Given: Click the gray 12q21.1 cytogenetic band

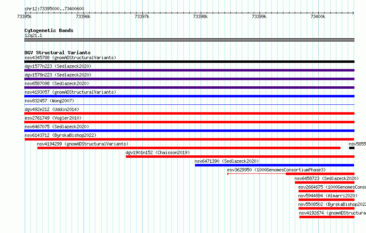Looking at the screenshot, I should click(x=189, y=40).
